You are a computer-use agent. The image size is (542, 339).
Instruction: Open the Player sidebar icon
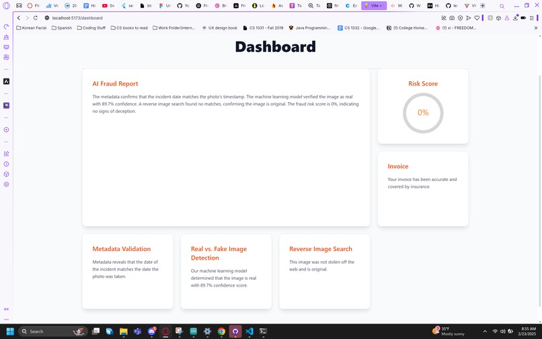coord(6,130)
